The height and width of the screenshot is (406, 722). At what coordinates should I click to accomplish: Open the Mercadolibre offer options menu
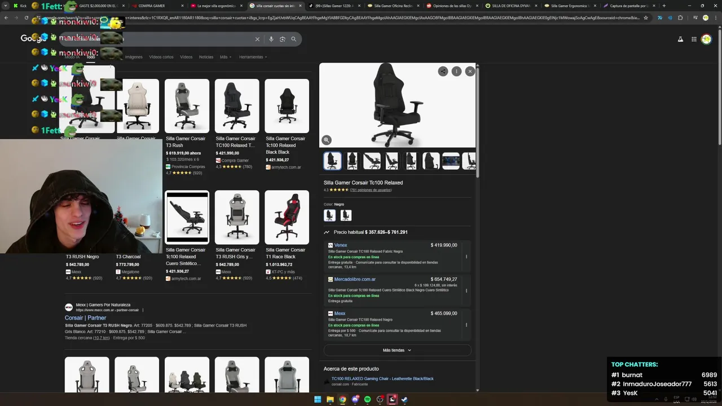coord(466,290)
